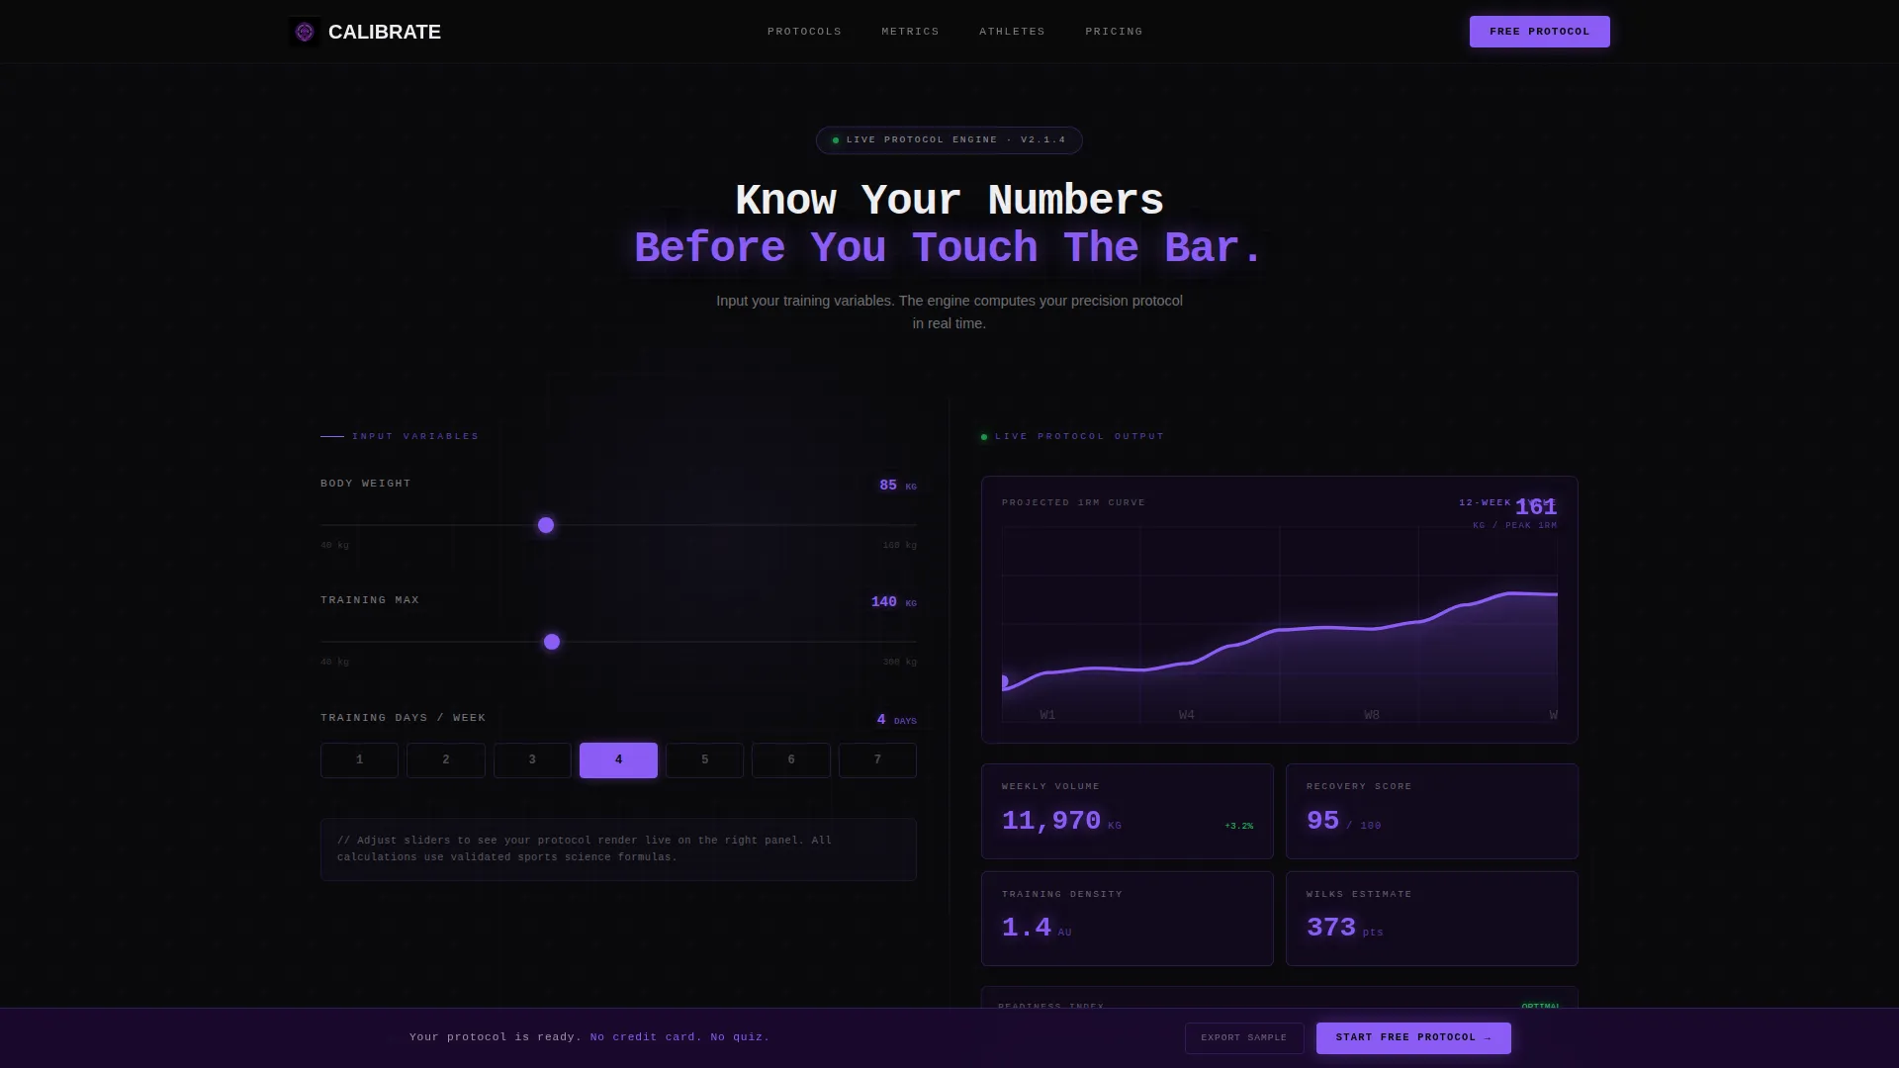Select 6 training days per week
Image resolution: width=1899 pixels, height=1068 pixels.
click(791, 760)
